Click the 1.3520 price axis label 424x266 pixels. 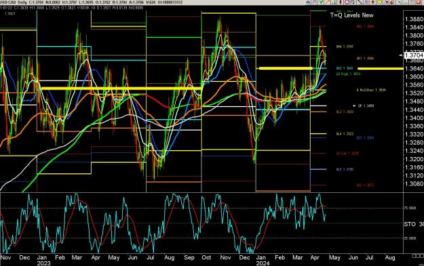click(x=414, y=93)
